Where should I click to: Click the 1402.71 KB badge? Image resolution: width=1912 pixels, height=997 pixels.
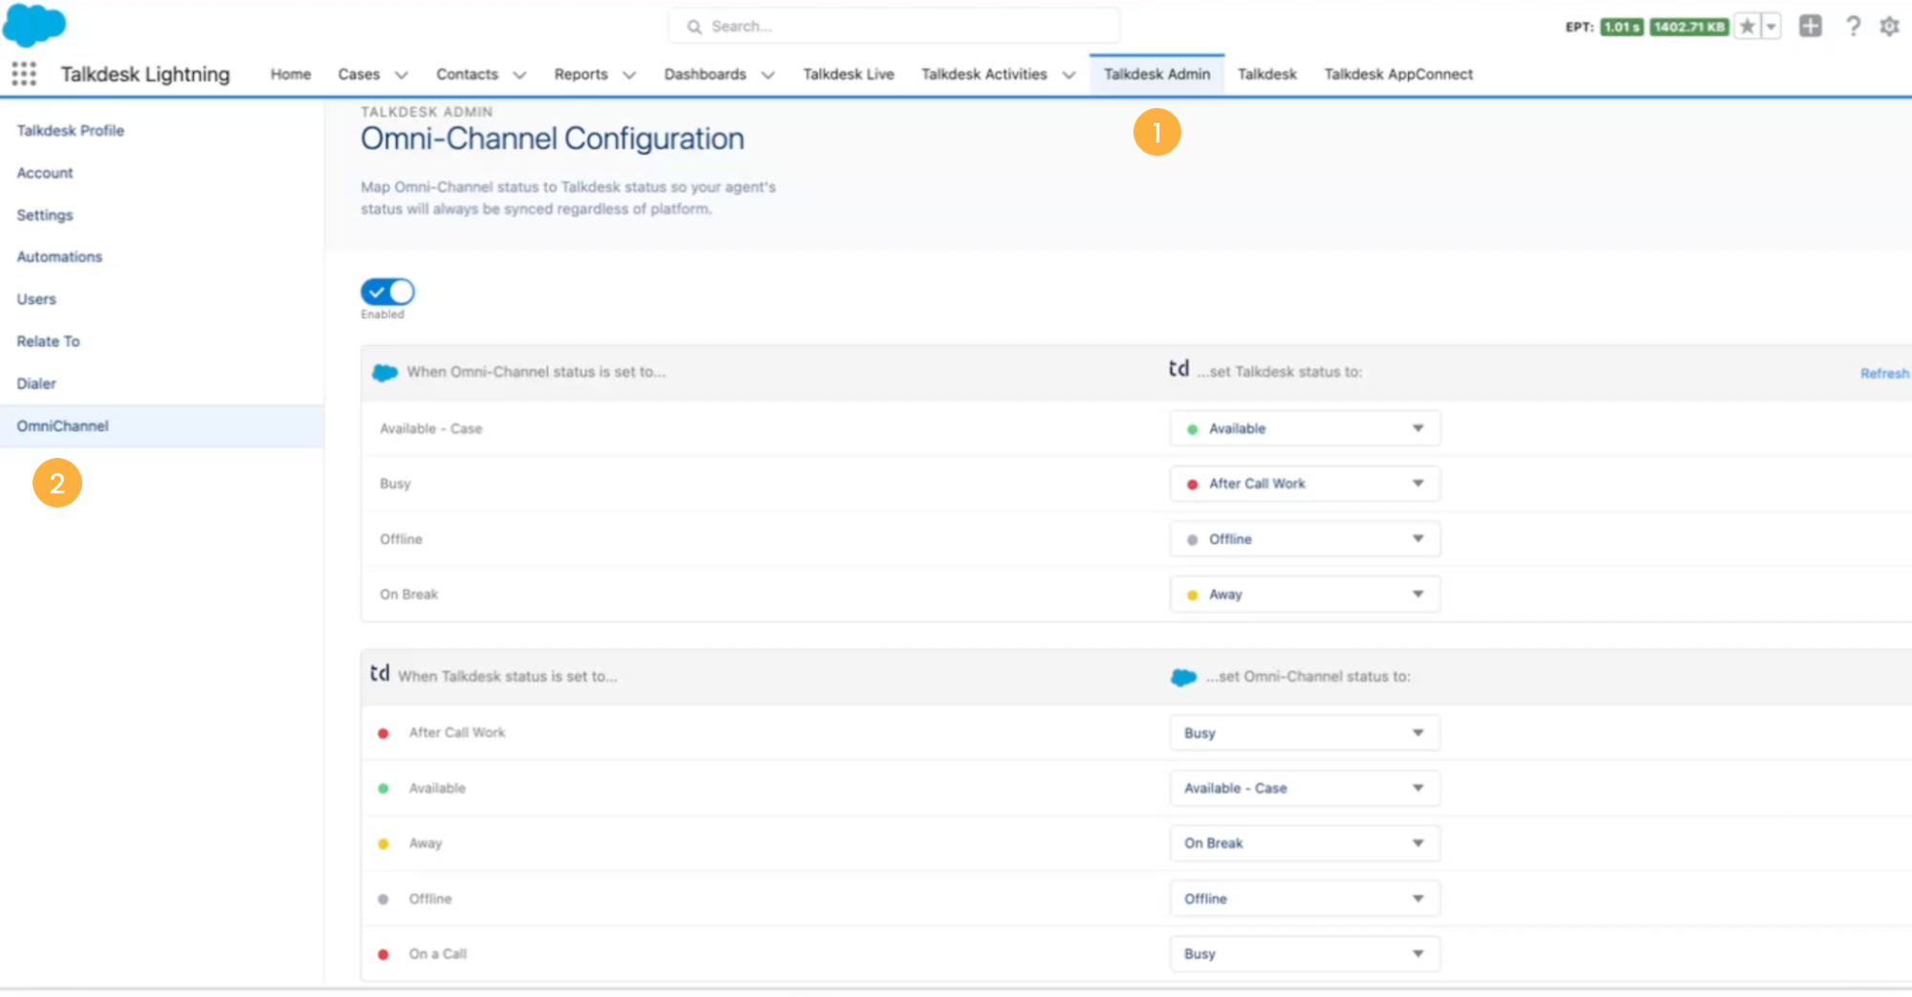[x=1689, y=27]
